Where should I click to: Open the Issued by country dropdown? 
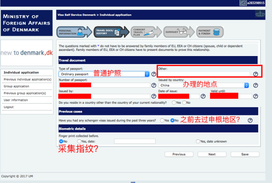(204, 85)
